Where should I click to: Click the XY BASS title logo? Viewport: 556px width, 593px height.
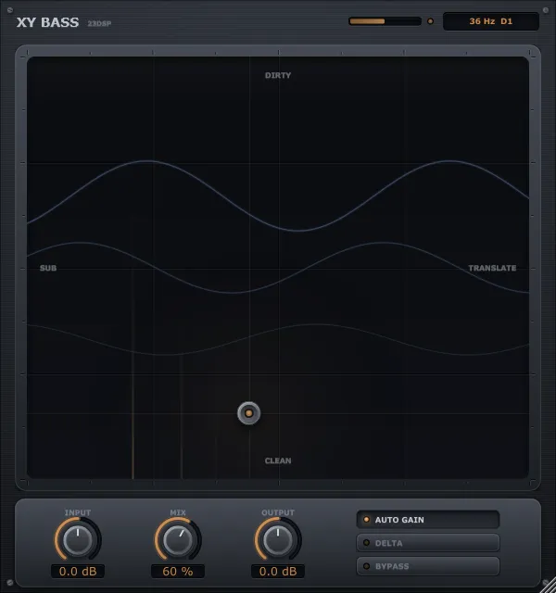tap(47, 22)
